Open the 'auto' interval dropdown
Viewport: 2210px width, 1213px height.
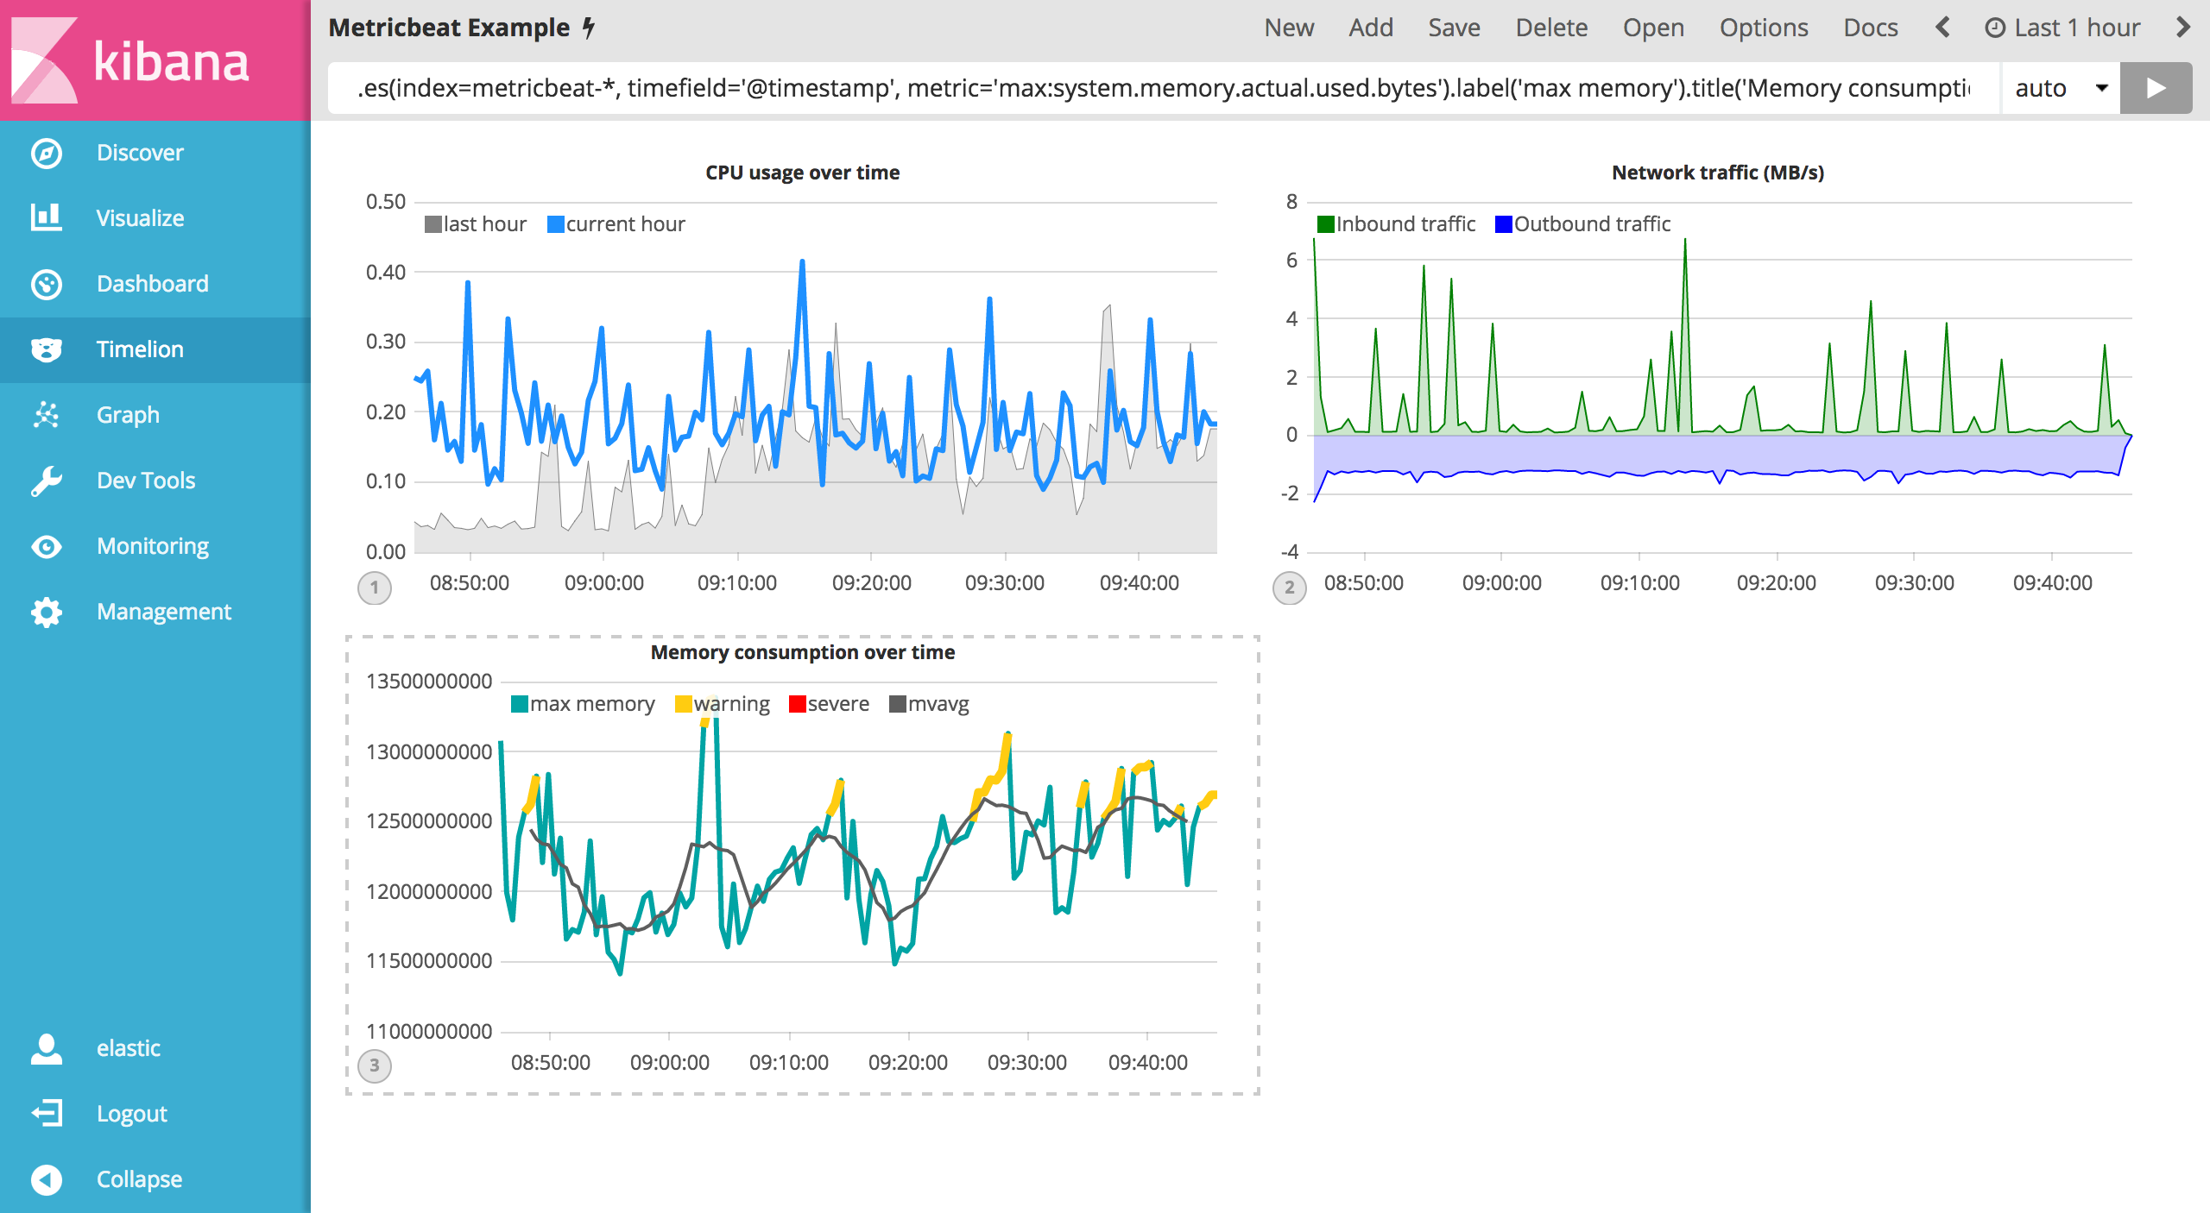pyautogui.click(x=2060, y=88)
